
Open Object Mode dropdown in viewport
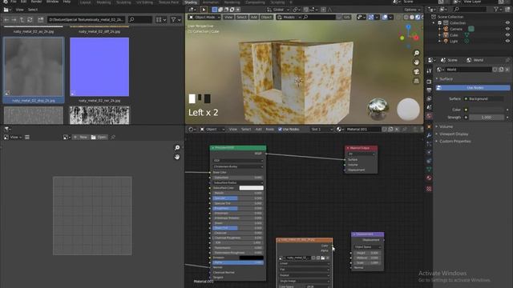[204, 17]
